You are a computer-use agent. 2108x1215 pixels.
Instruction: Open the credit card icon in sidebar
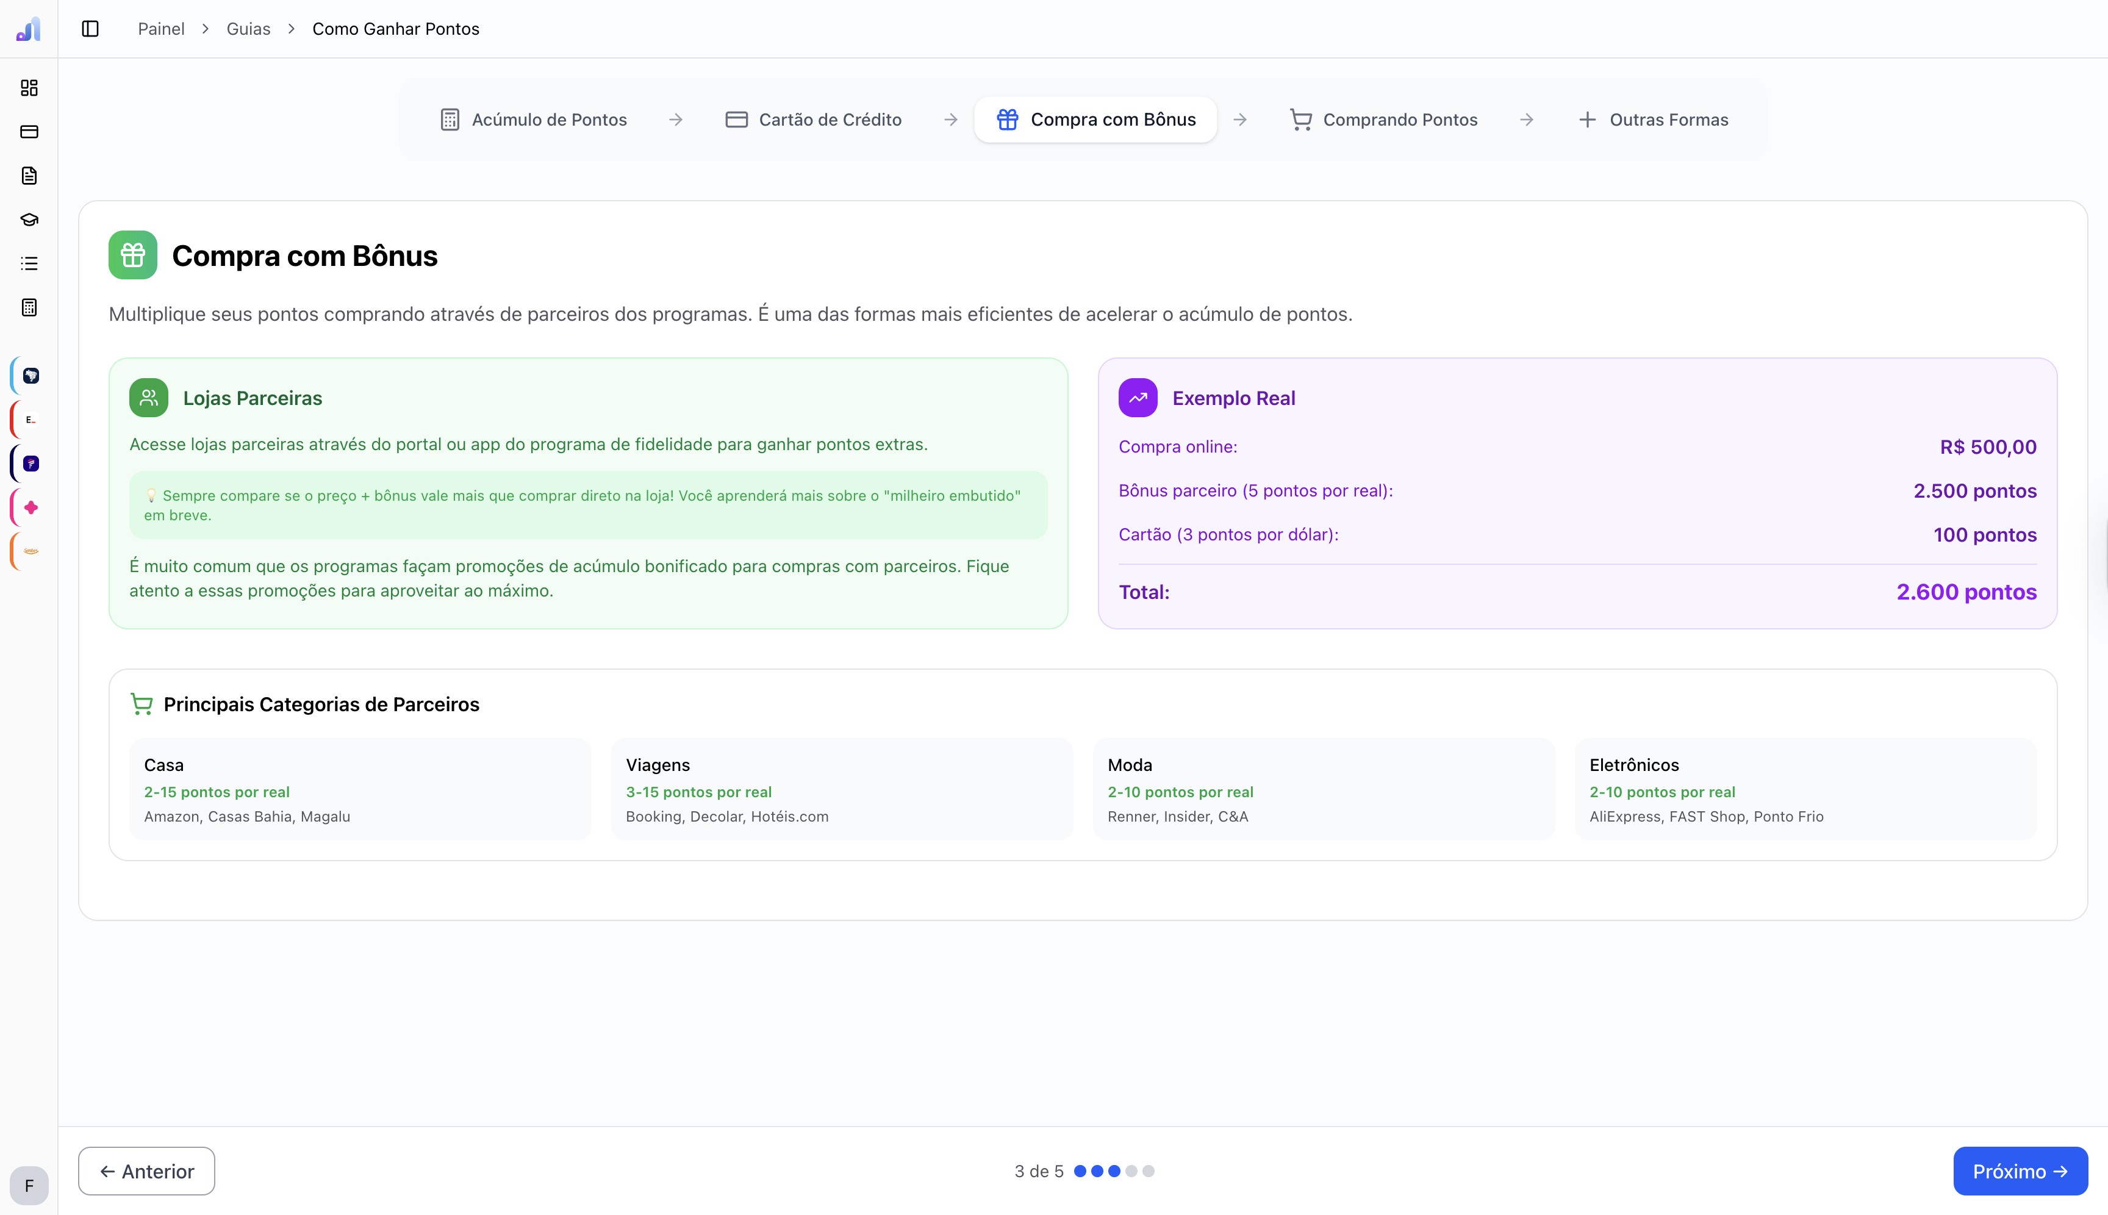point(29,132)
